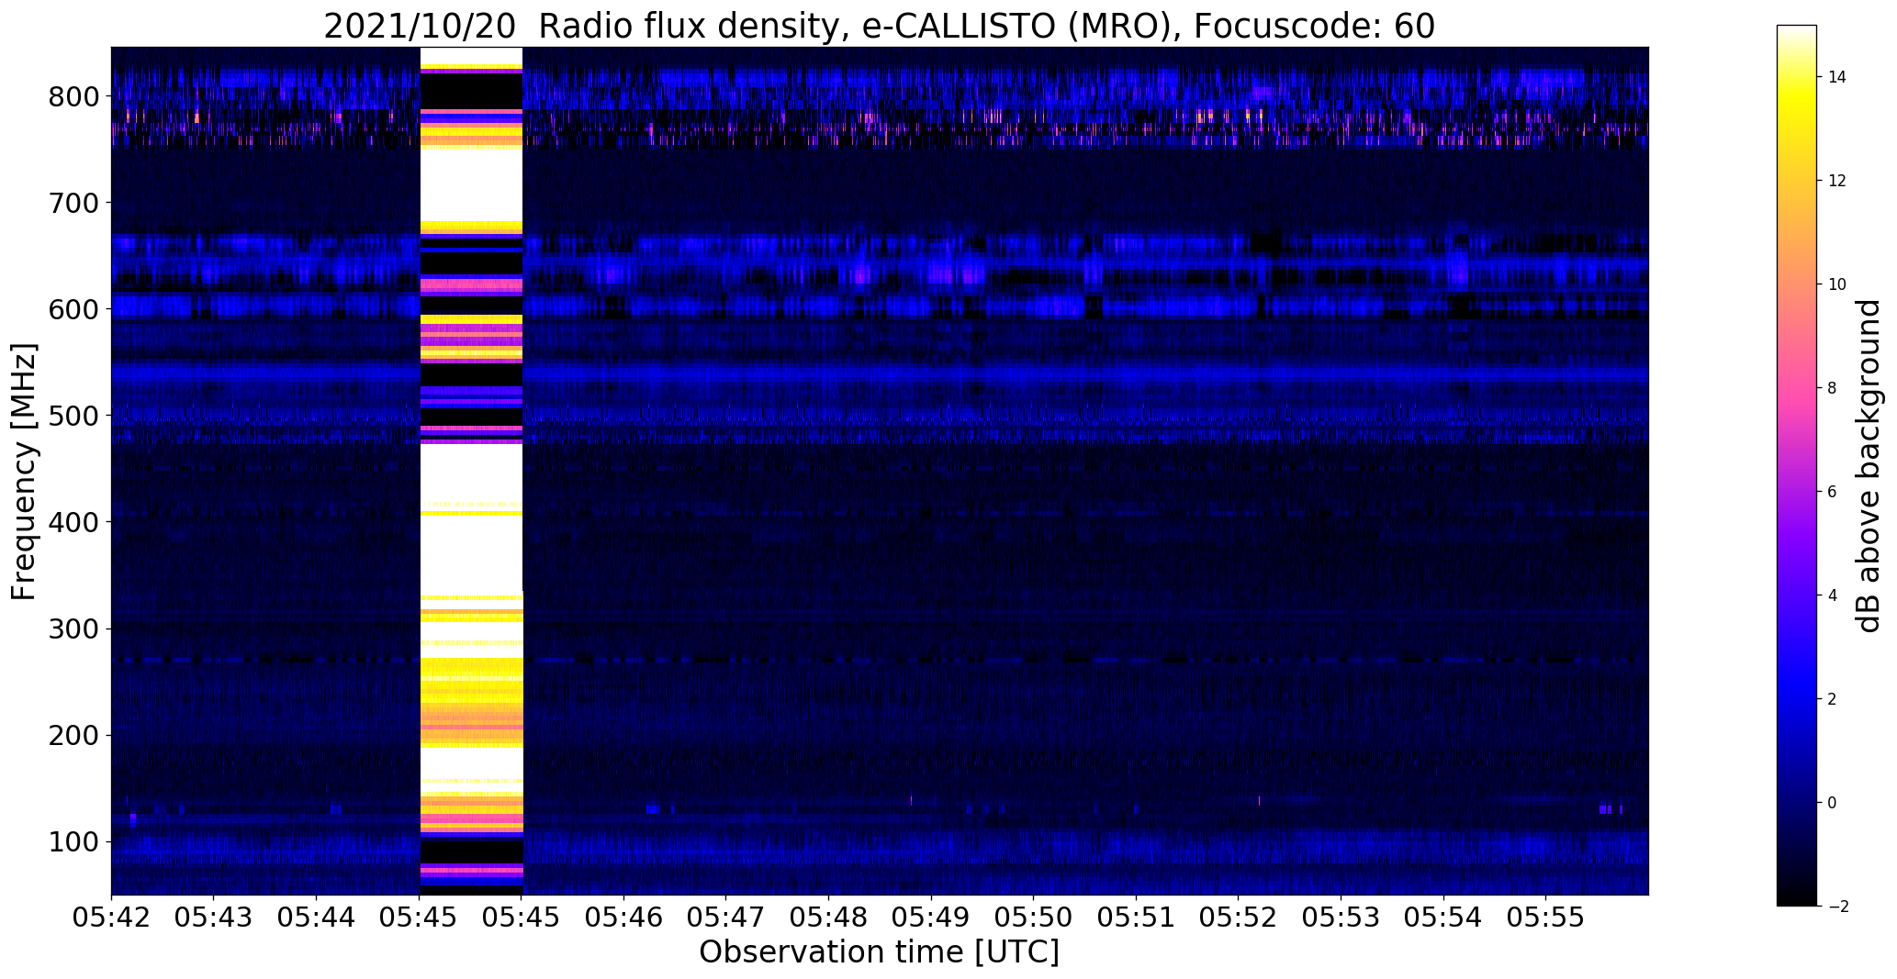Click the 'Frequency [MHz]' y-axis label

(x=24, y=472)
